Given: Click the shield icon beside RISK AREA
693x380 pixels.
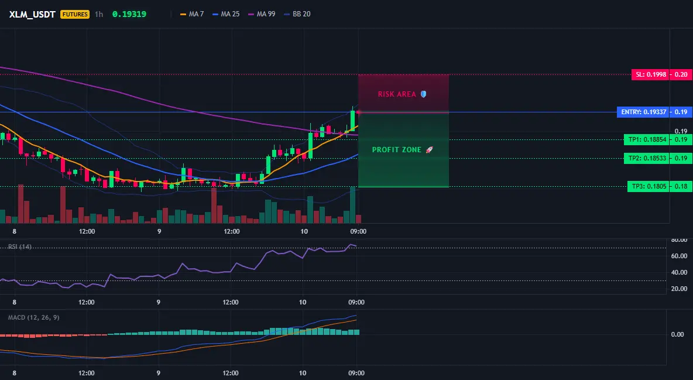Looking at the screenshot, I should click(423, 94).
